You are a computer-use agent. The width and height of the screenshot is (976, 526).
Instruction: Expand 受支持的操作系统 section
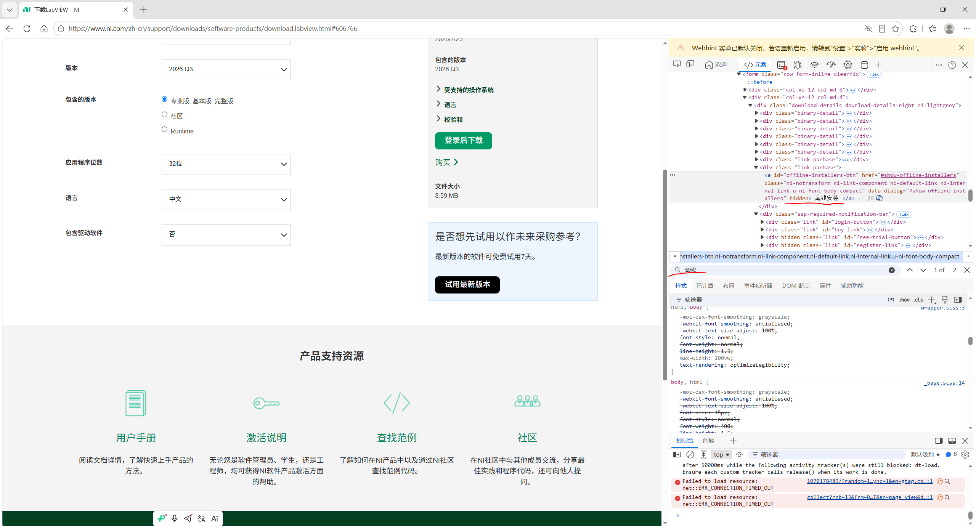click(x=465, y=90)
